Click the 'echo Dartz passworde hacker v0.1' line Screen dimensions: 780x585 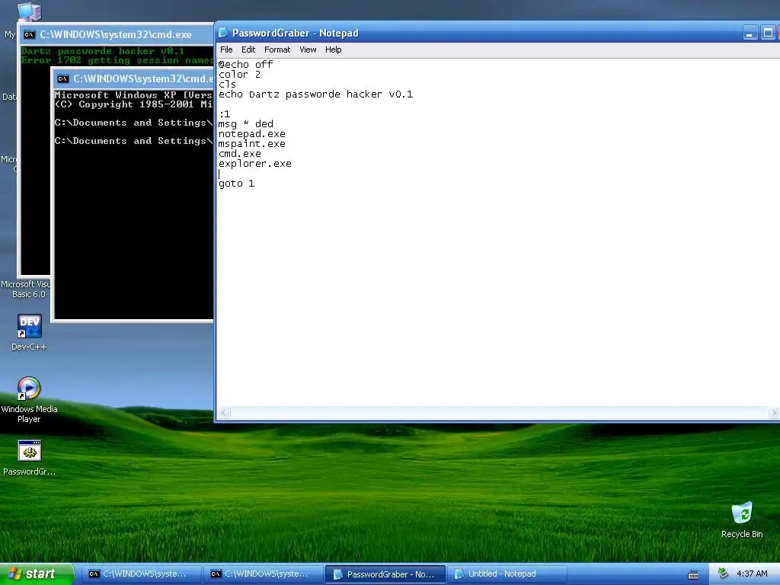316,94
